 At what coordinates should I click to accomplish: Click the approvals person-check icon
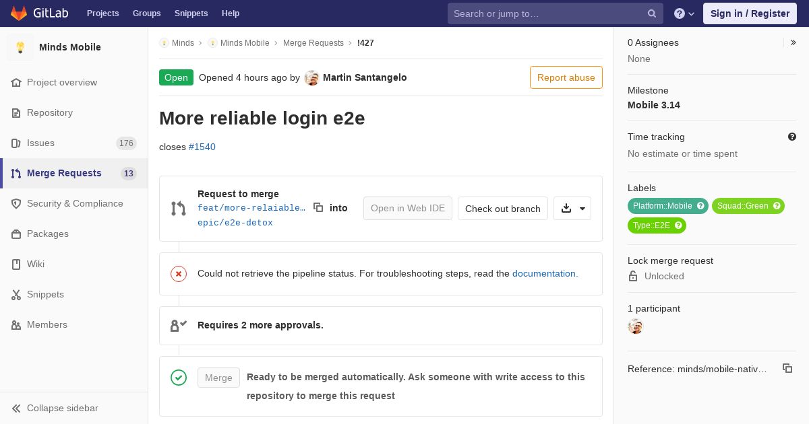point(179,325)
